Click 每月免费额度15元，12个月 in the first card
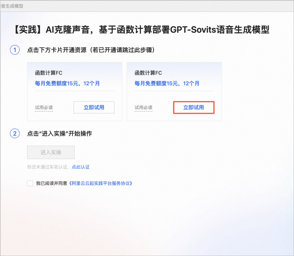Screen dimensions: 294x256 click(x=67, y=83)
